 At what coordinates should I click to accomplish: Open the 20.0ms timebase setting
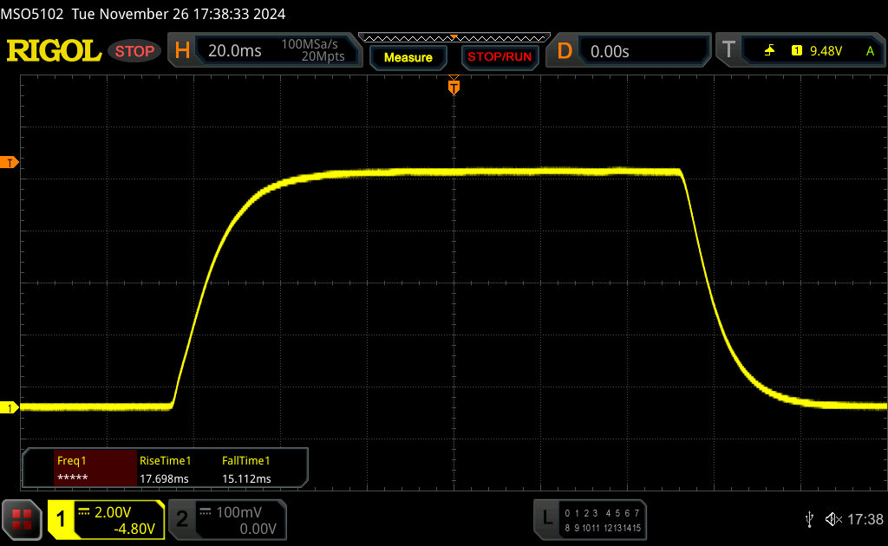coord(235,51)
